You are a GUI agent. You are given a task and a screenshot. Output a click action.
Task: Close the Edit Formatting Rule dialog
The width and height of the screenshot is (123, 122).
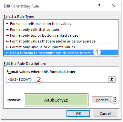point(114,6)
